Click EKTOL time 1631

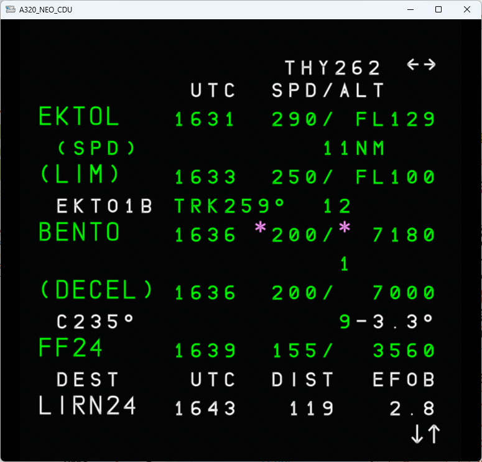pos(205,119)
